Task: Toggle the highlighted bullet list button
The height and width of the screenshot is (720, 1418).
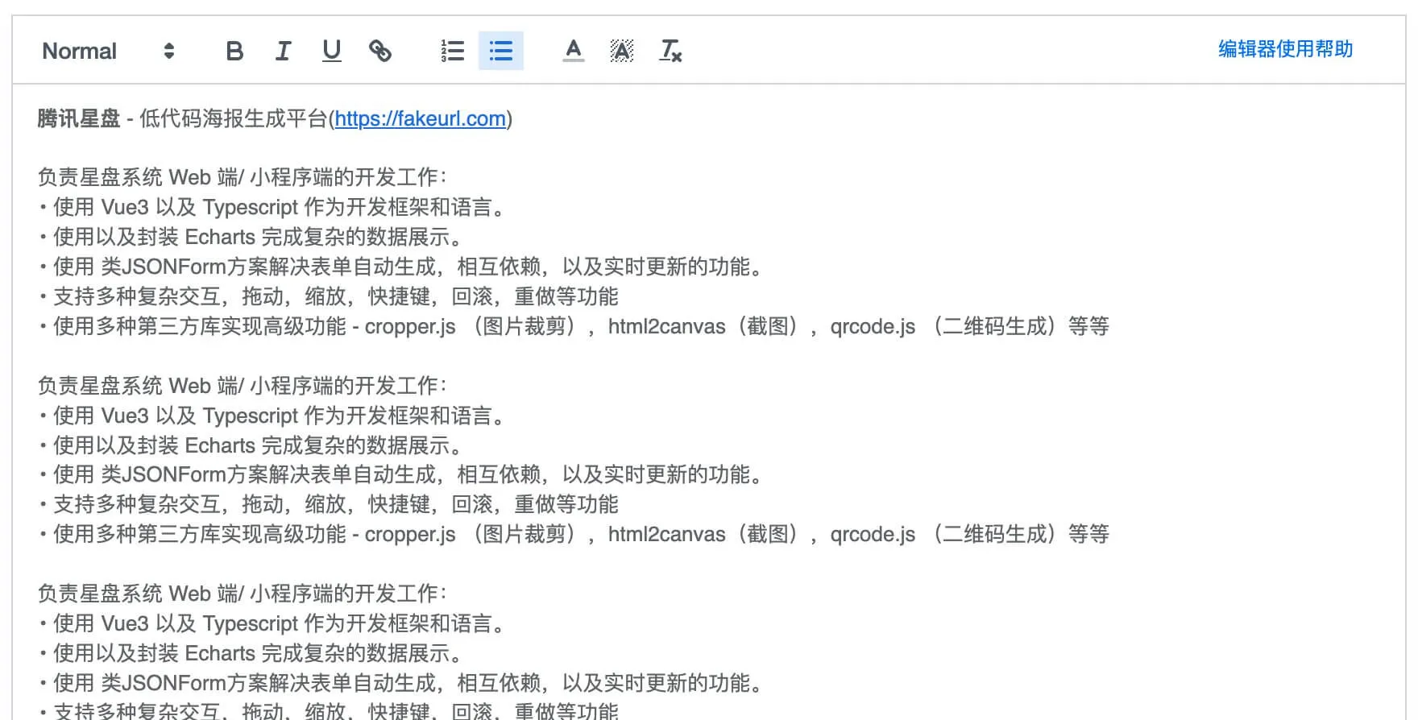Action: click(501, 51)
